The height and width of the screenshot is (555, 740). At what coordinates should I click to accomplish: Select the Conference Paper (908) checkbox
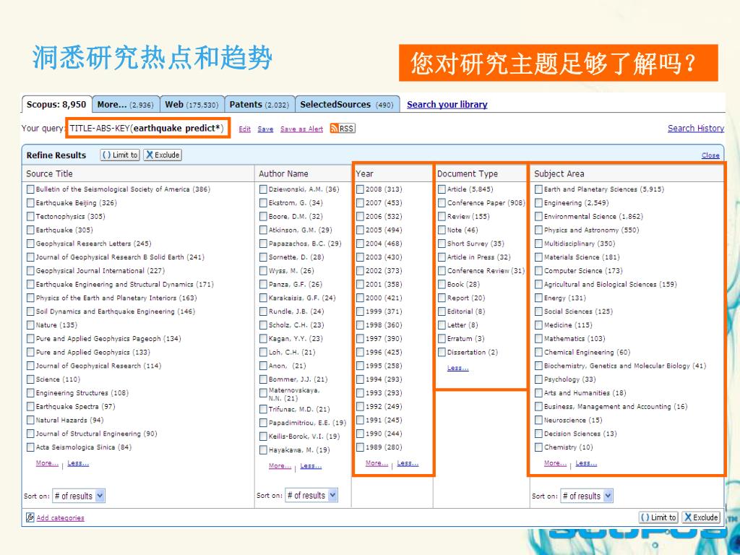pyautogui.click(x=442, y=203)
